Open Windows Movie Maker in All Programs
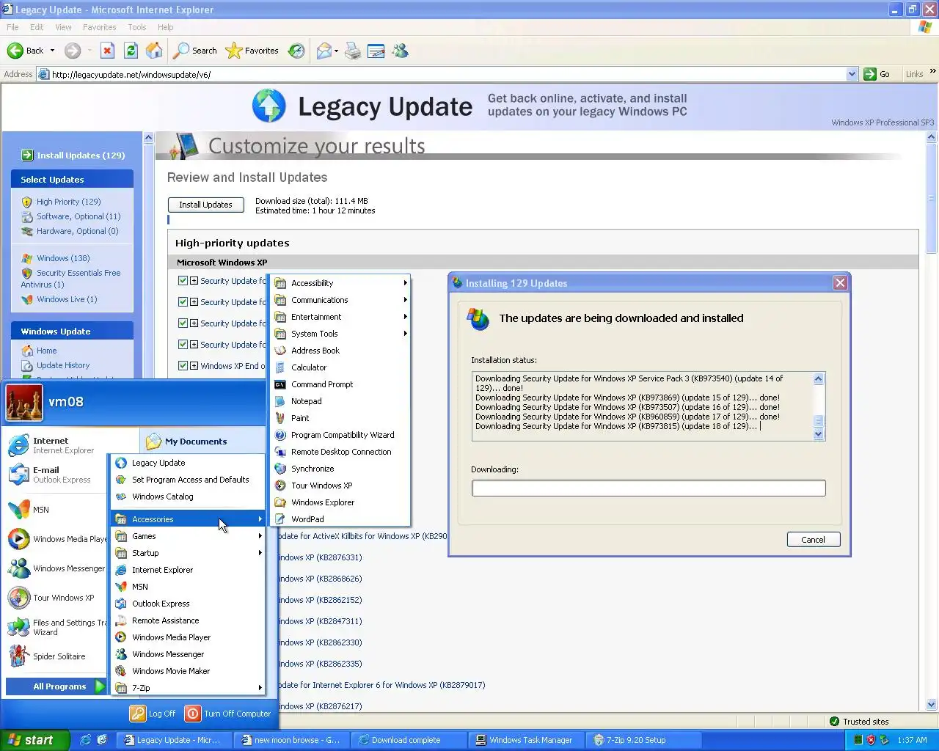The height and width of the screenshot is (751, 939). tap(188, 671)
